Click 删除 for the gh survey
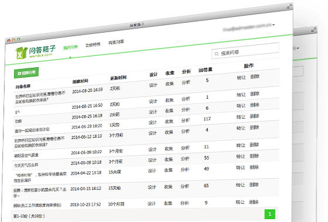Screen dimensions: 328x222 coord(255,93)
